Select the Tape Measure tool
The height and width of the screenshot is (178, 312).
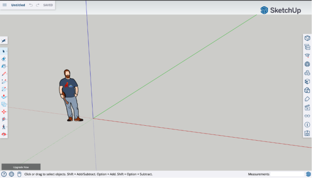3,119
